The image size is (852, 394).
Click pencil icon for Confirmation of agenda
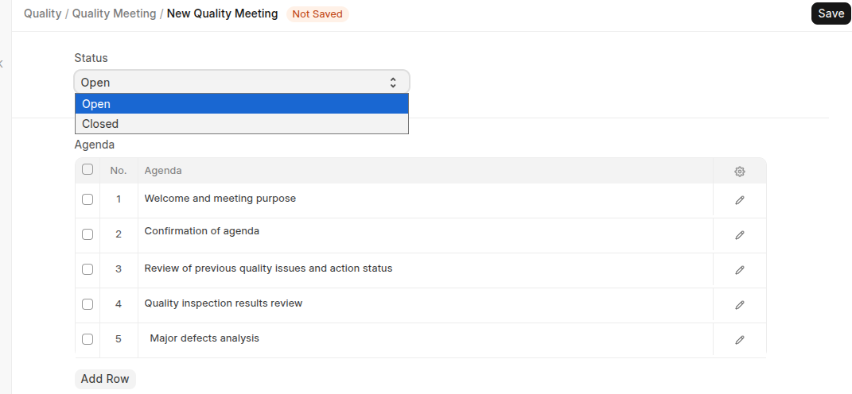739,235
